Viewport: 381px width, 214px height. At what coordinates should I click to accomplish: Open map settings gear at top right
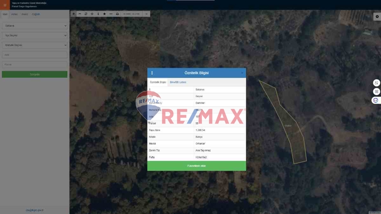(x=377, y=17)
